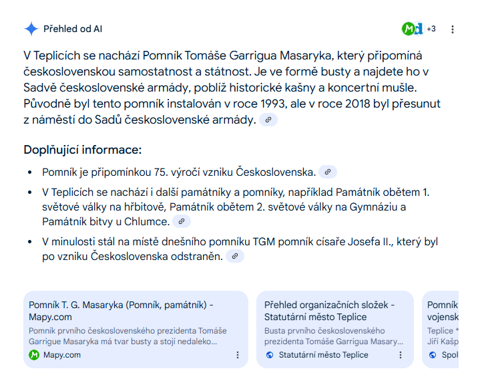Open three-dot menu on Statutární město Teplice card
The image size is (480, 385).
401,355
